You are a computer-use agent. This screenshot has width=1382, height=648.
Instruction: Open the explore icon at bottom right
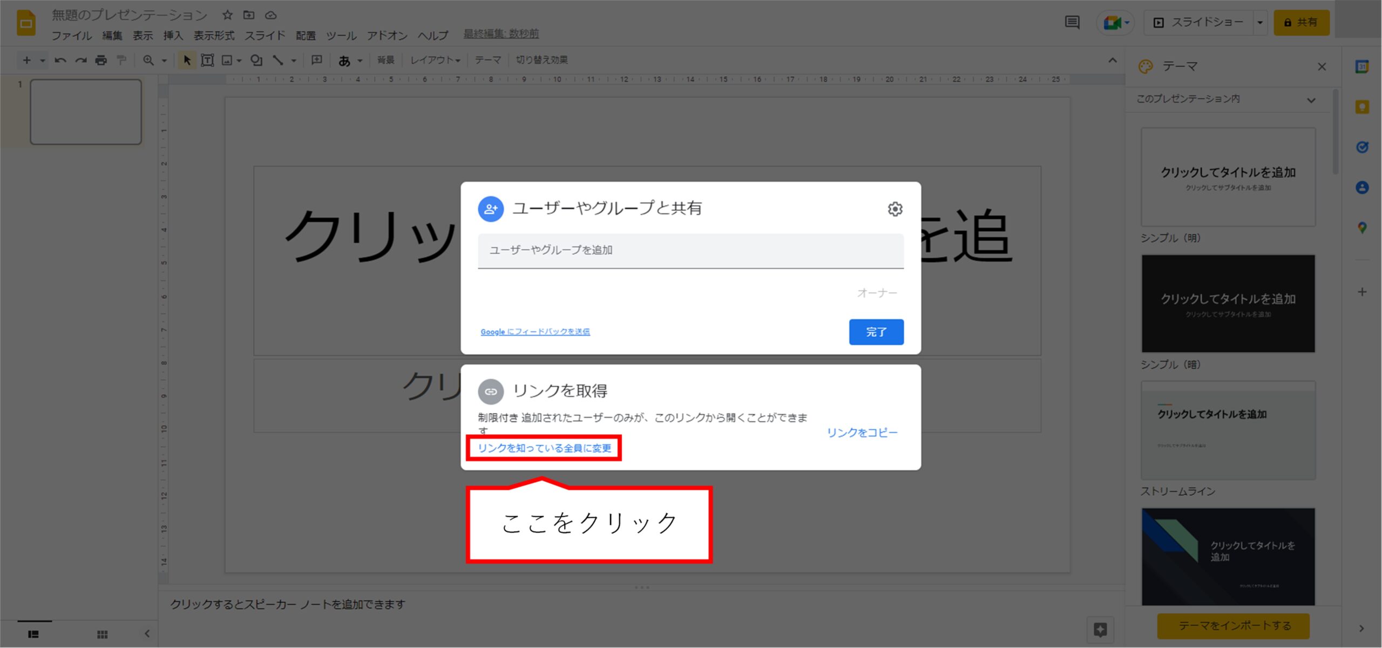tap(1100, 630)
